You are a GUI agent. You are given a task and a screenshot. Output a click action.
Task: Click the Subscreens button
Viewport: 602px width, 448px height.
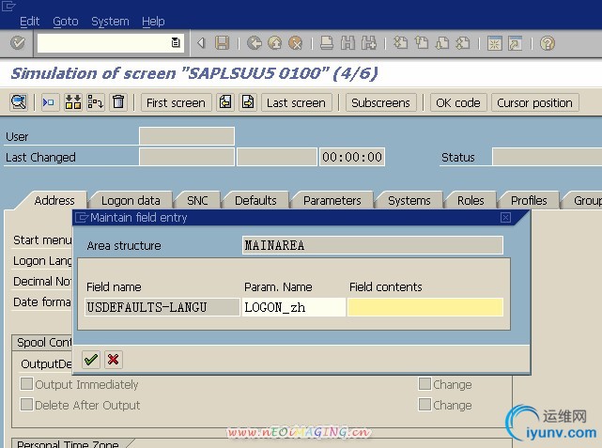pyautogui.click(x=381, y=103)
